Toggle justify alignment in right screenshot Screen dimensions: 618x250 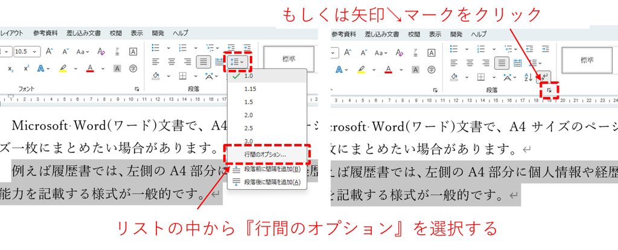pos(502,62)
